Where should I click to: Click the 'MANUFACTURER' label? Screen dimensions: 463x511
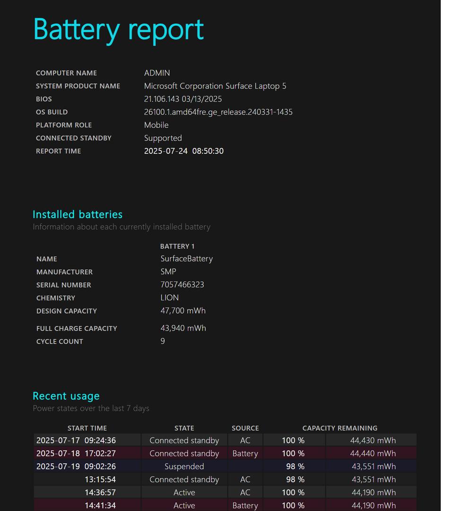pyautogui.click(x=64, y=272)
